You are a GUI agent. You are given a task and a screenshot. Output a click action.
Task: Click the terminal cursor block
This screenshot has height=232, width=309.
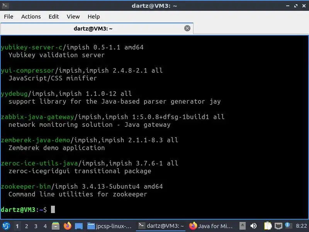tap(53, 210)
